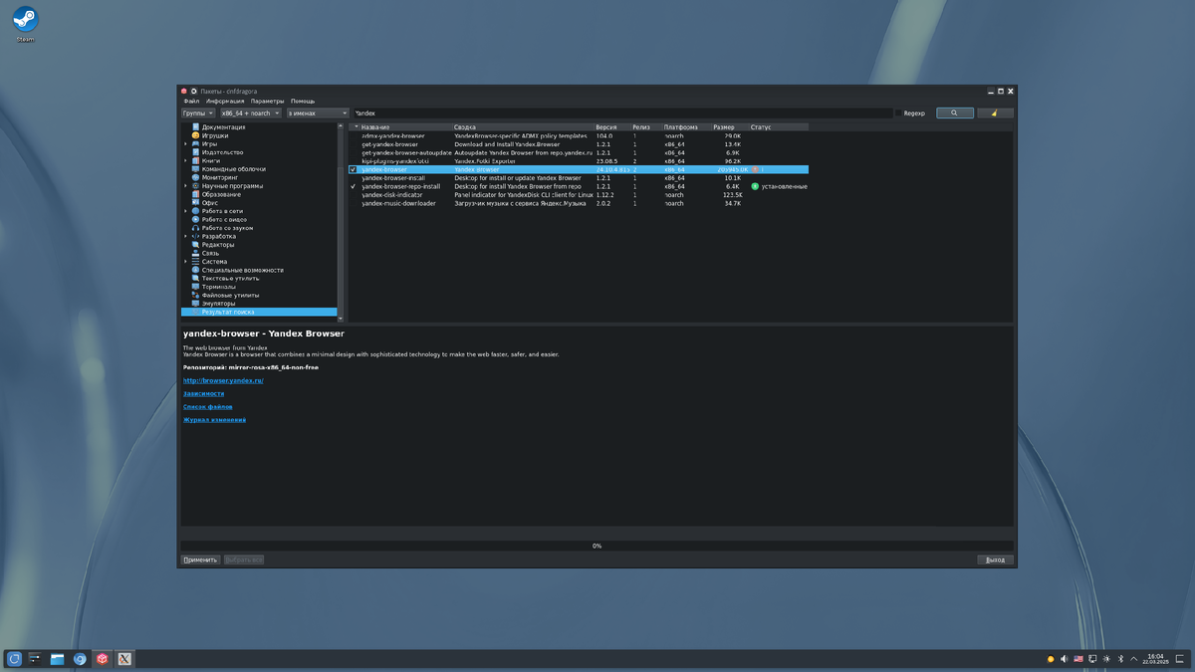1195x672 pixels.
Task: Select the Документация category icon
Action: point(195,126)
